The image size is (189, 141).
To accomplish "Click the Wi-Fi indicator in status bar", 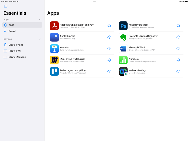I will click(x=183, y=1).
